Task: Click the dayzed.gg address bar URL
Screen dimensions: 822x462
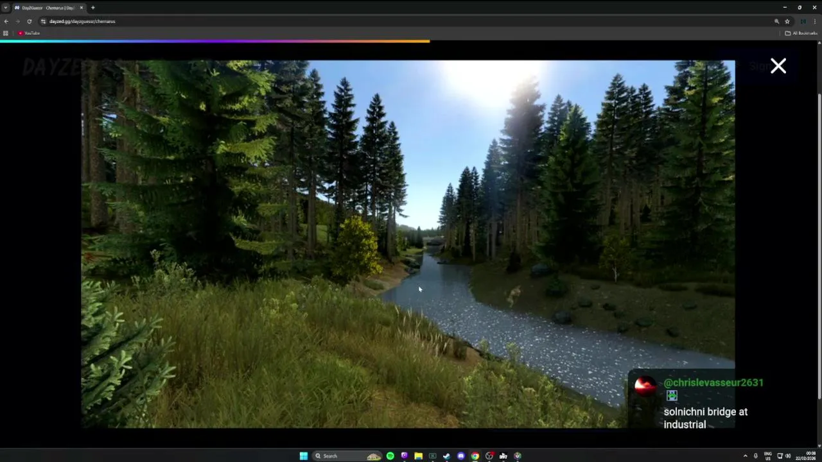Action: [x=82, y=21]
